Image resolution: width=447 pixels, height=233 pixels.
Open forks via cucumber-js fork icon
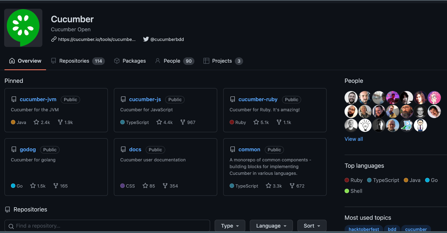pyautogui.click(x=183, y=122)
